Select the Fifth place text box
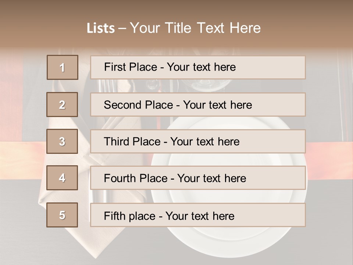 point(198,215)
